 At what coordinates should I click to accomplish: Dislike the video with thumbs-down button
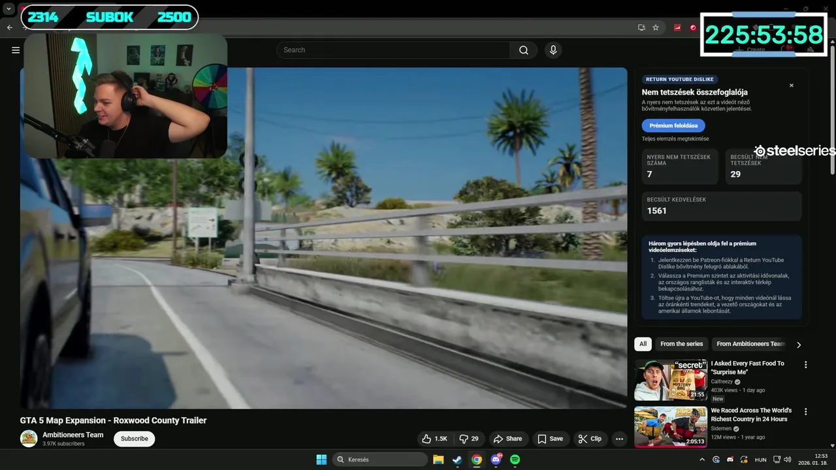tap(469, 439)
